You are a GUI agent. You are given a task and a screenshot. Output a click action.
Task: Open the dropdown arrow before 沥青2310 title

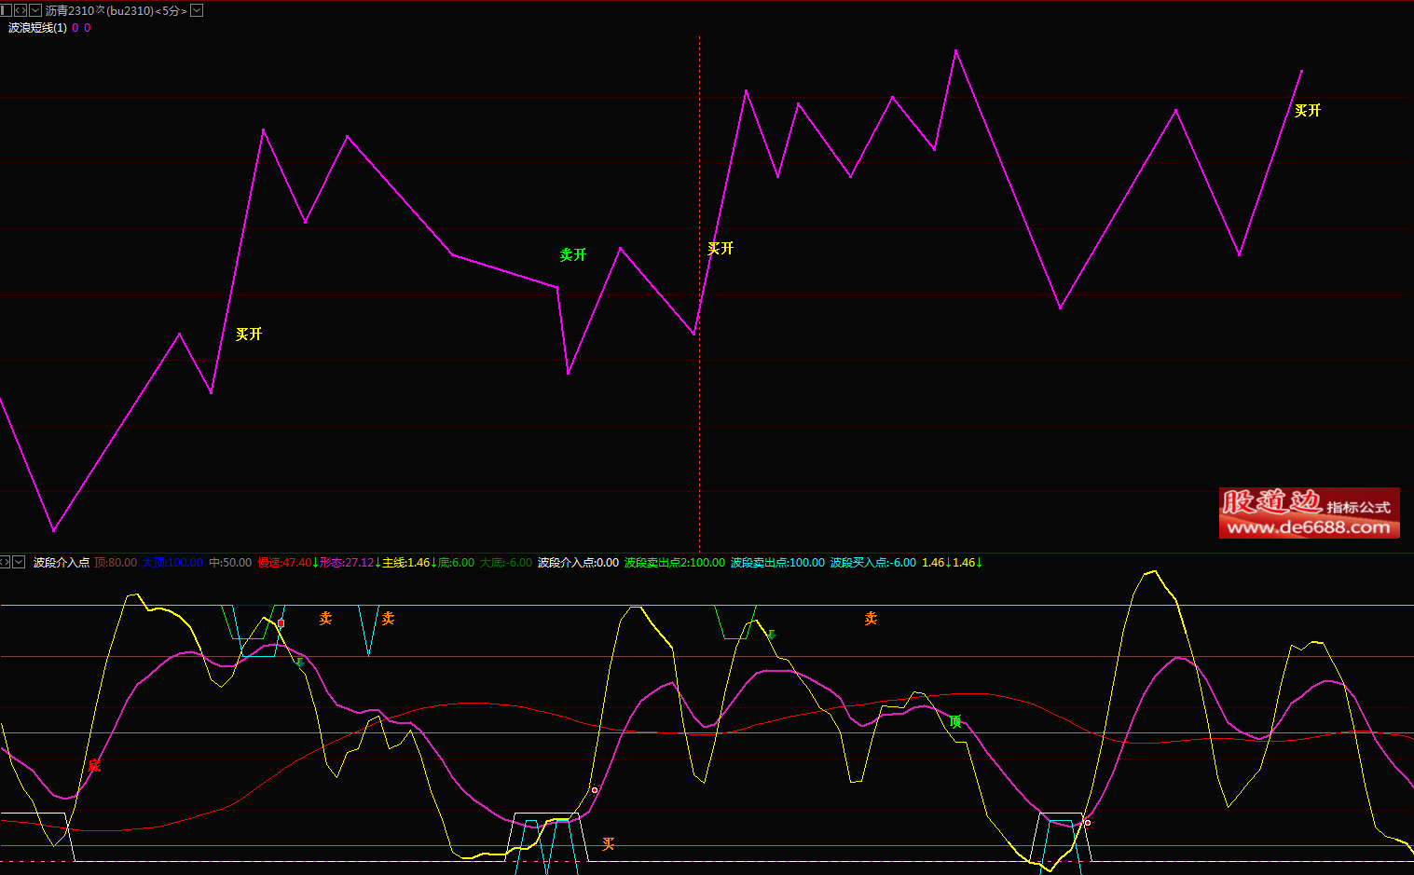pos(35,10)
